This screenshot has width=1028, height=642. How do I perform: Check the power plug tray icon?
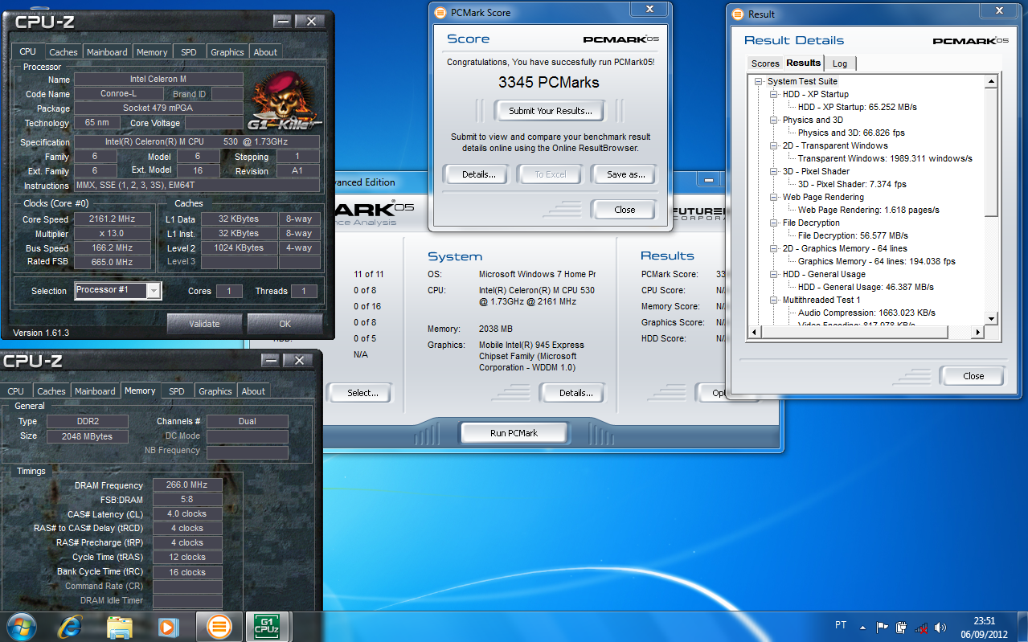[x=902, y=627]
